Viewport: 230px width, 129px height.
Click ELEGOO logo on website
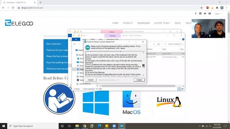click(x=19, y=23)
